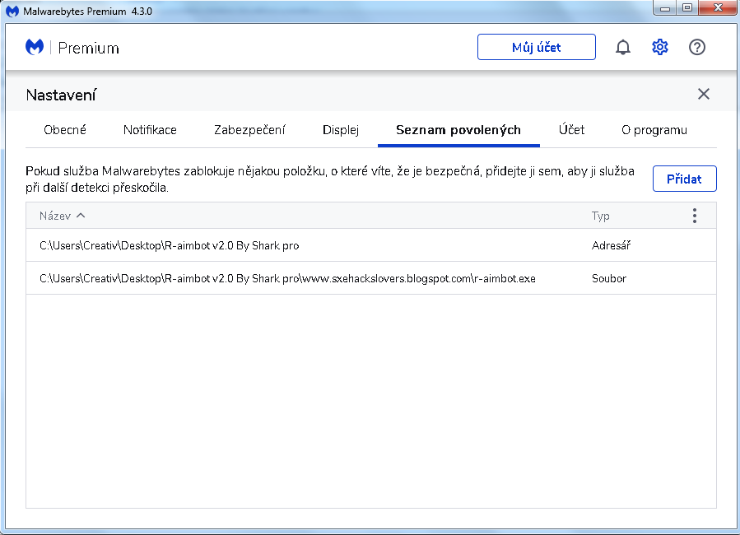Open the three-dot menu in table header

(x=694, y=216)
